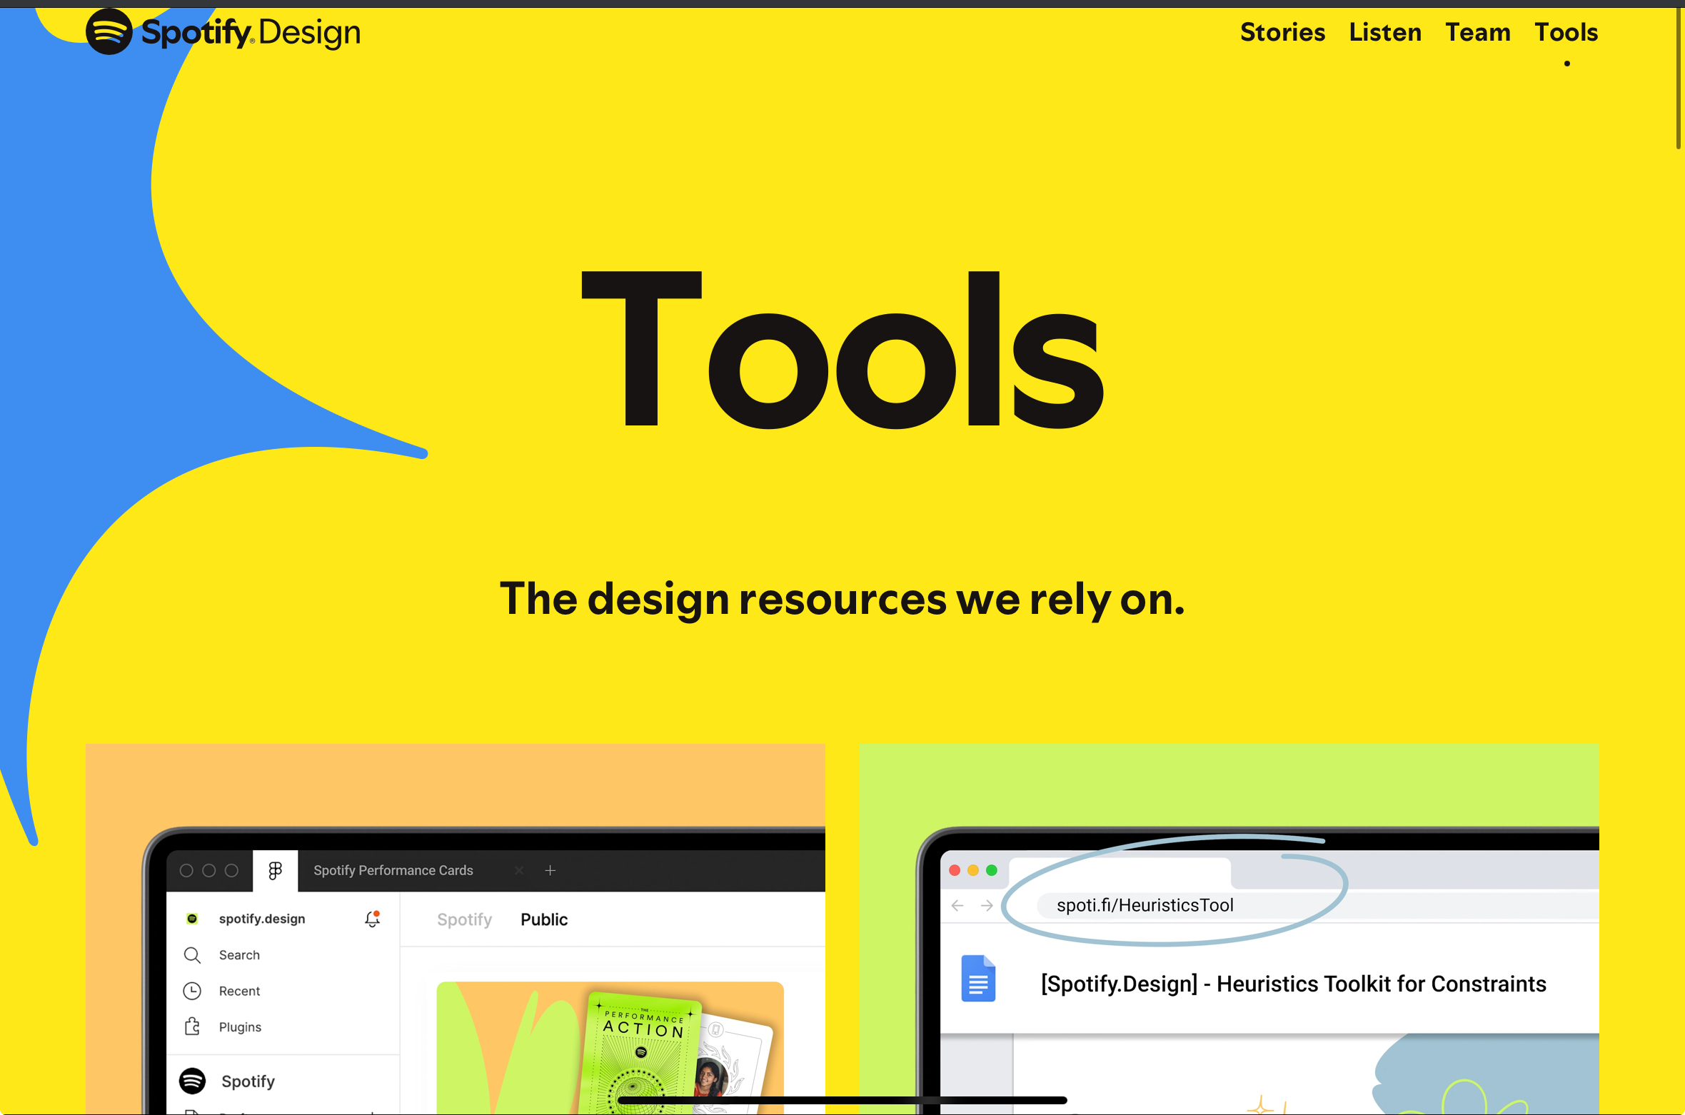Screen dimensions: 1685x1115
Task: Click the Google Docs document icon
Action: coord(978,978)
